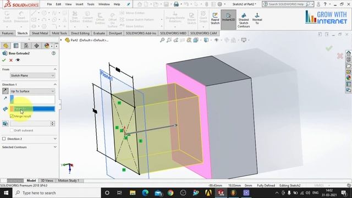Open the DimXpertManager tab icon
The width and height of the screenshot is (352, 198).
(x=36, y=46)
